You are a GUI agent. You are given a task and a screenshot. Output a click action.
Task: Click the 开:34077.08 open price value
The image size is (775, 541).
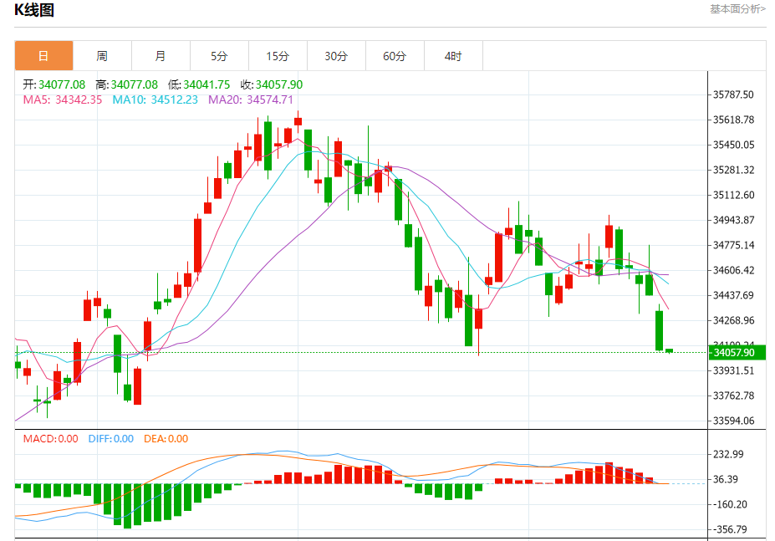(x=54, y=84)
